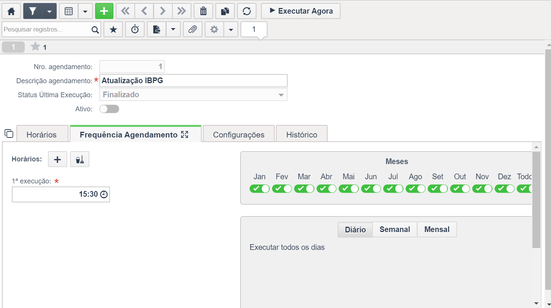Export record with document arrow icon

[157, 30]
